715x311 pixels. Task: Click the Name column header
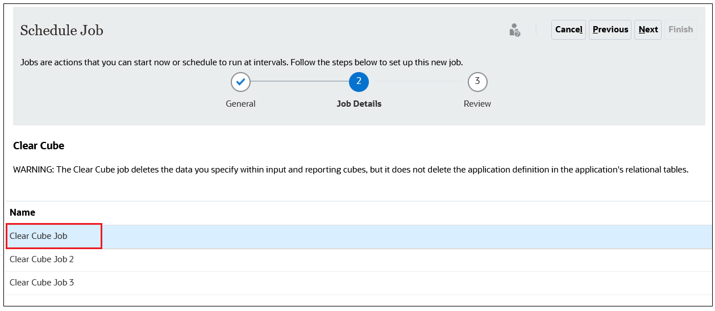click(x=23, y=212)
